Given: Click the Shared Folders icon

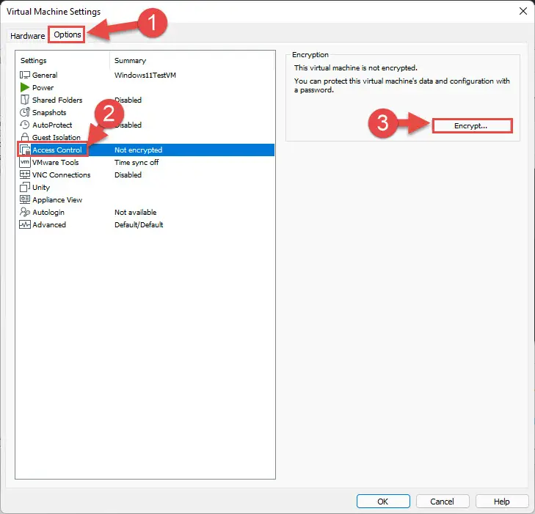Looking at the screenshot, I should pos(24,100).
